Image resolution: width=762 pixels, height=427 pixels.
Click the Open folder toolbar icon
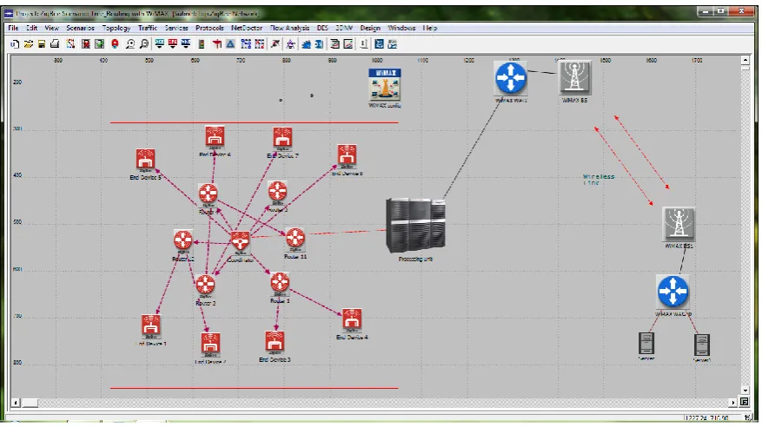pyautogui.click(x=28, y=44)
